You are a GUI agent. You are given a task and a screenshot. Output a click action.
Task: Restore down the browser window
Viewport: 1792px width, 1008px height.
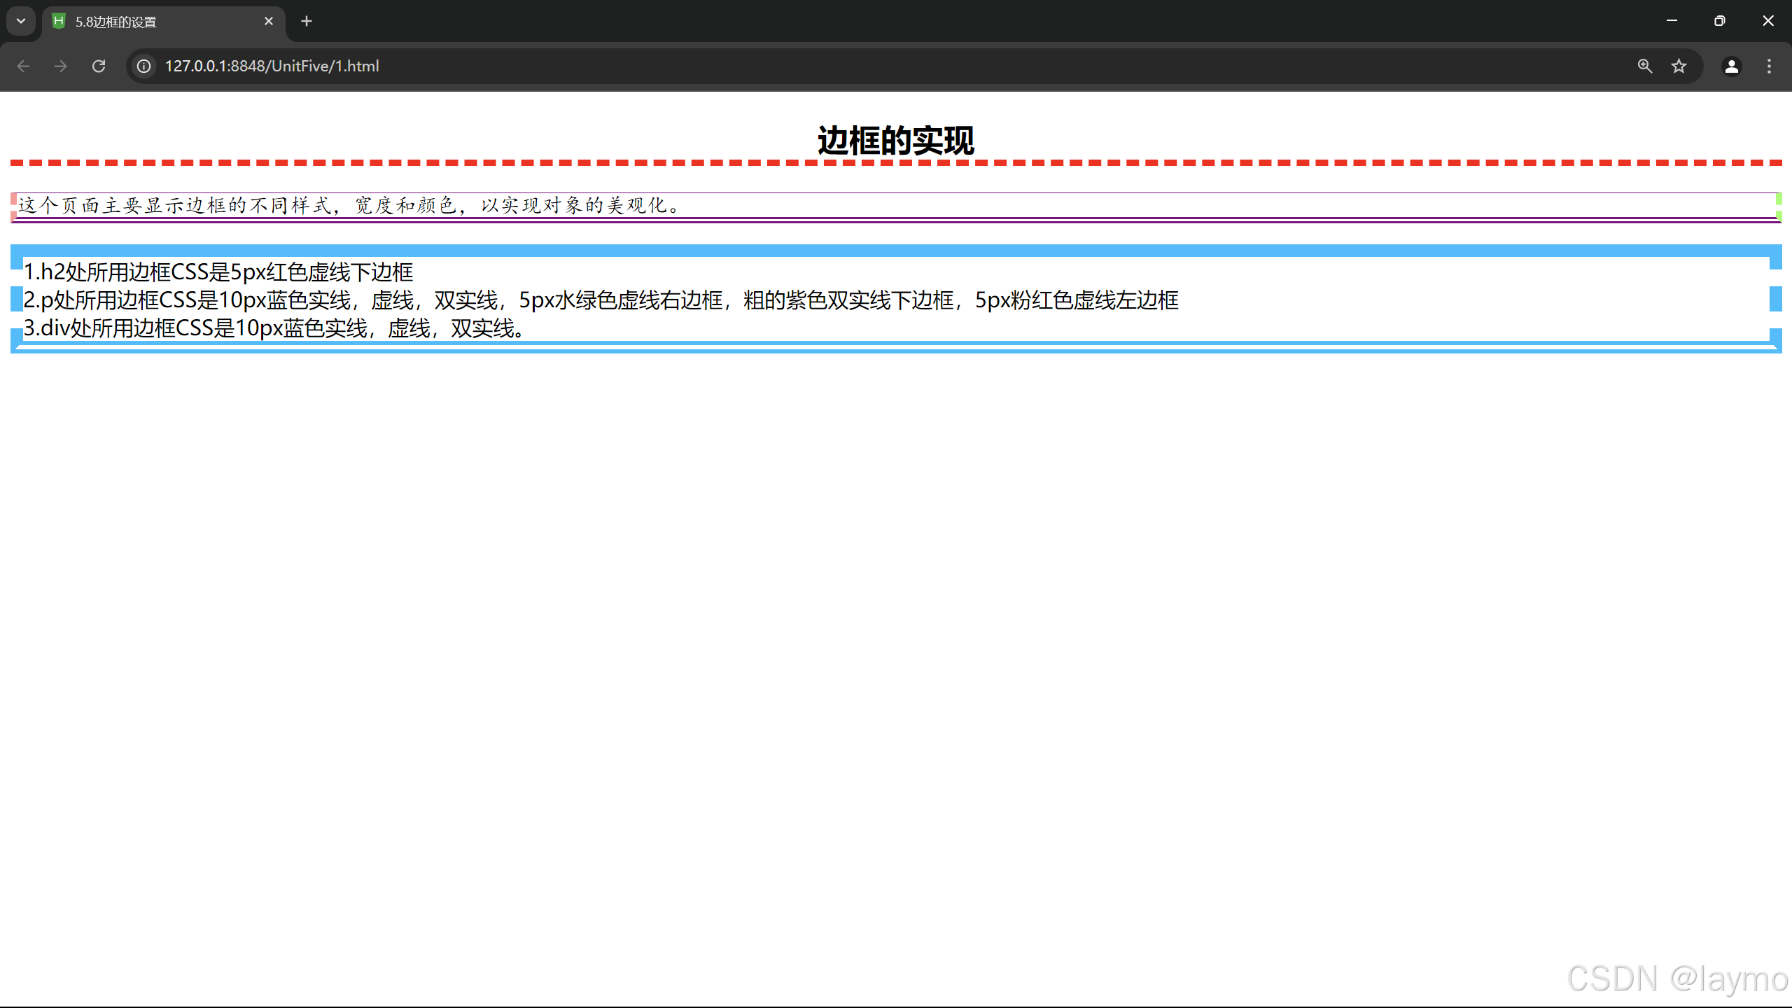click(1719, 21)
